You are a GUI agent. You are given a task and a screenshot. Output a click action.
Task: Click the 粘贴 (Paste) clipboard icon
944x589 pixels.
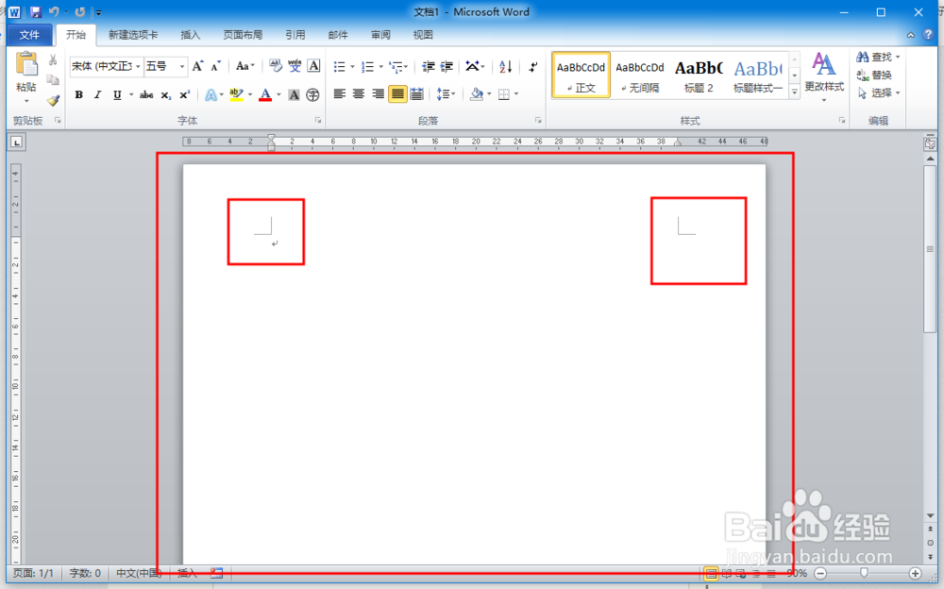click(x=26, y=64)
